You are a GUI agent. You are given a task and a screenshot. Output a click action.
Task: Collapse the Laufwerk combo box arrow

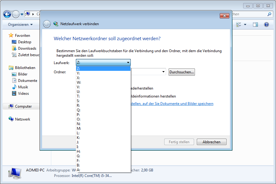(x=128, y=63)
